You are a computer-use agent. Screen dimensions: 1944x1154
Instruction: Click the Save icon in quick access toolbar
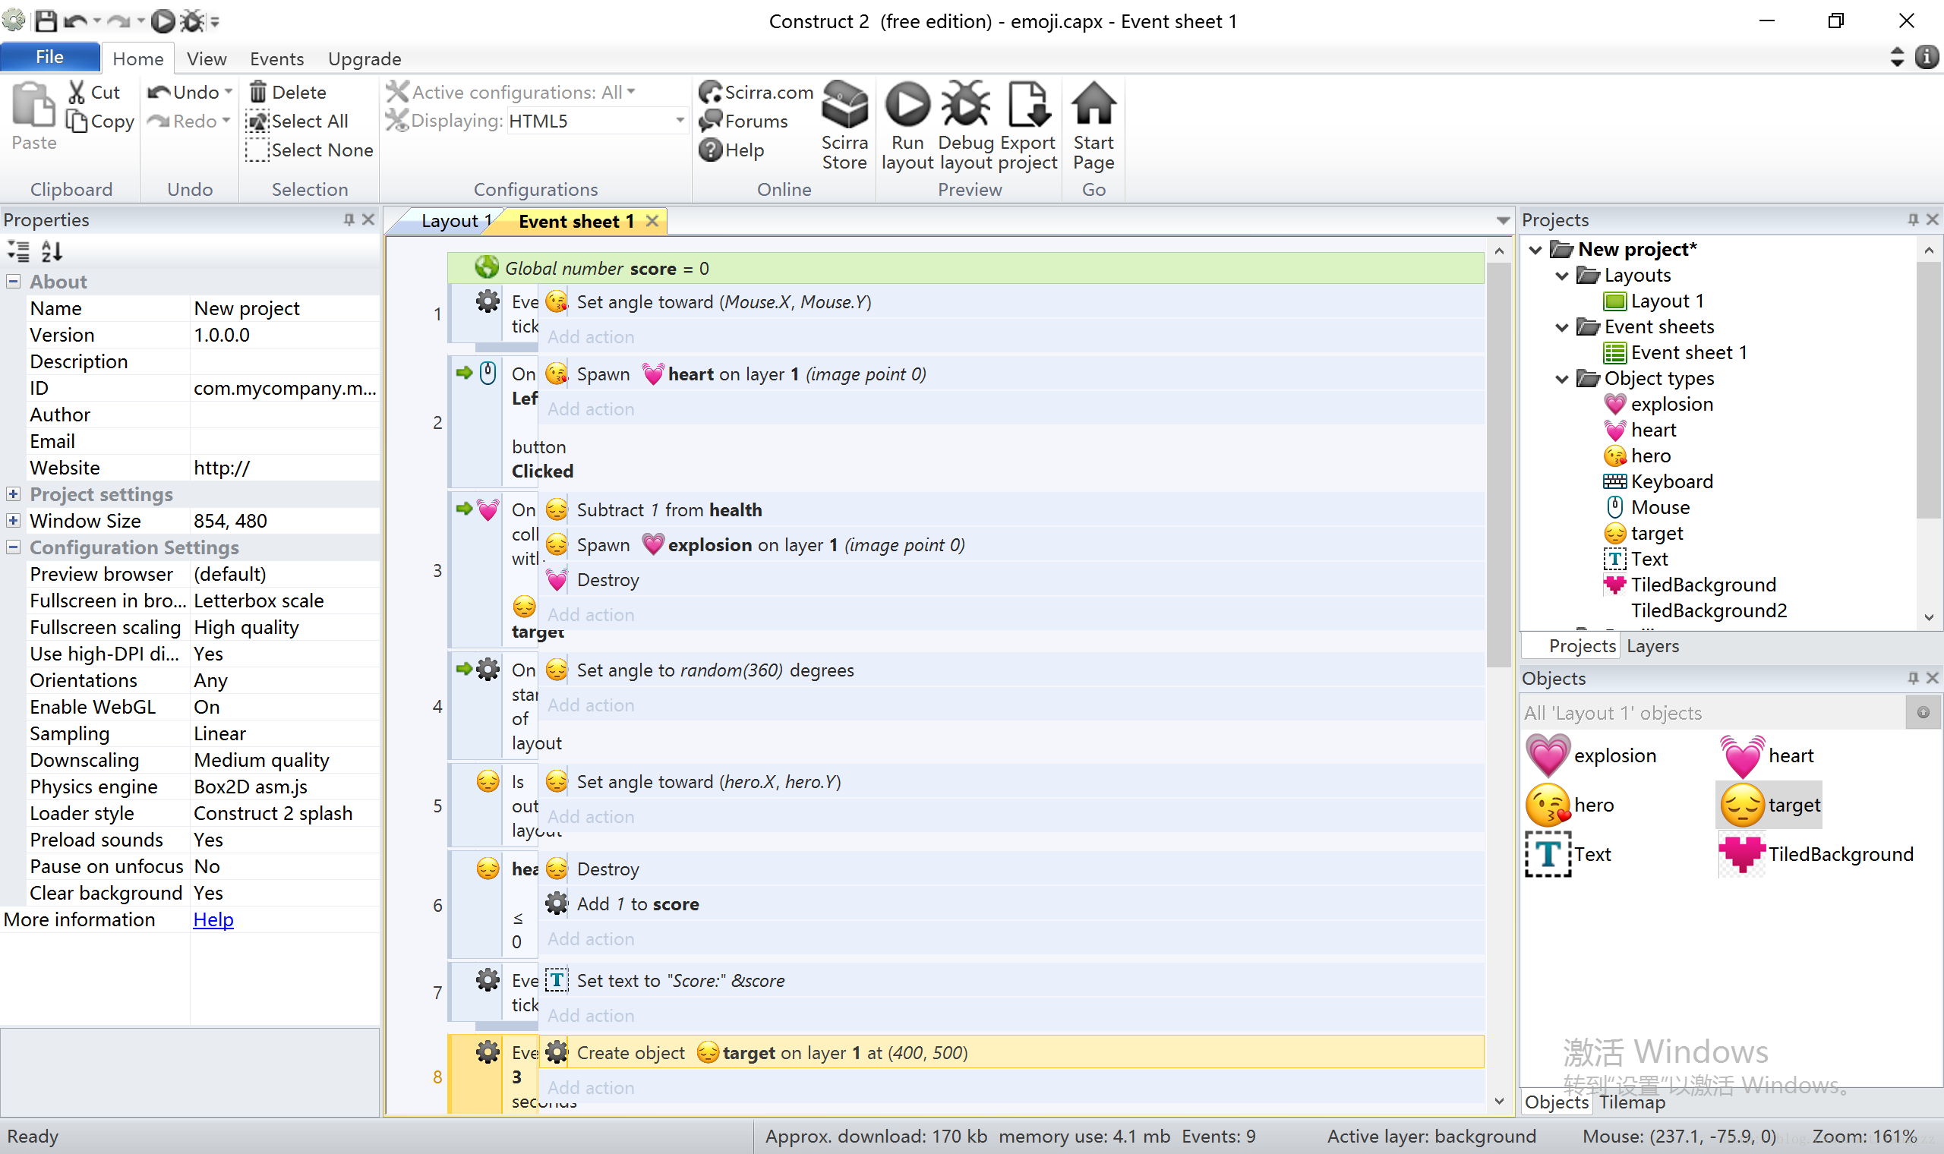click(x=46, y=21)
